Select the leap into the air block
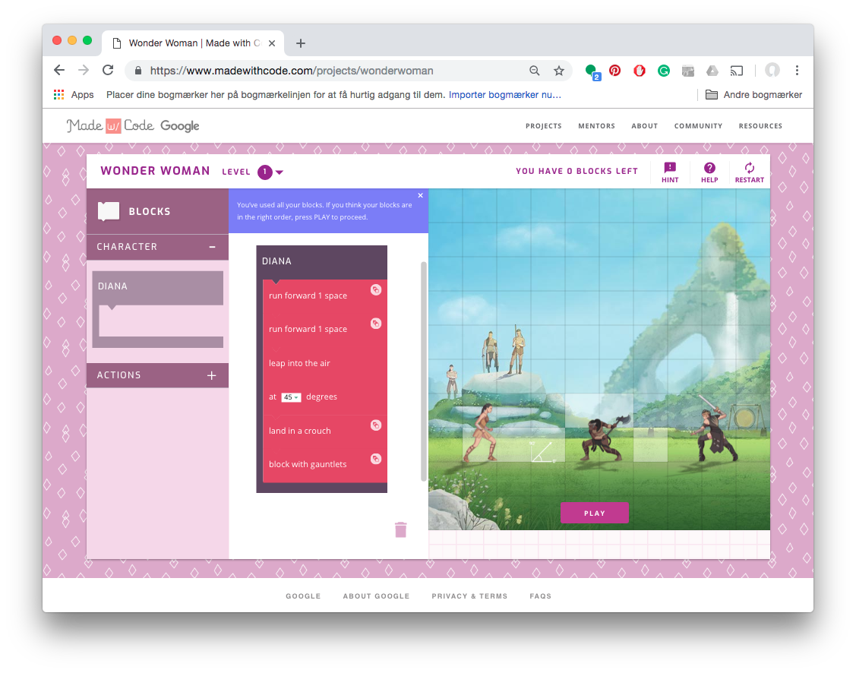 click(x=325, y=380)
